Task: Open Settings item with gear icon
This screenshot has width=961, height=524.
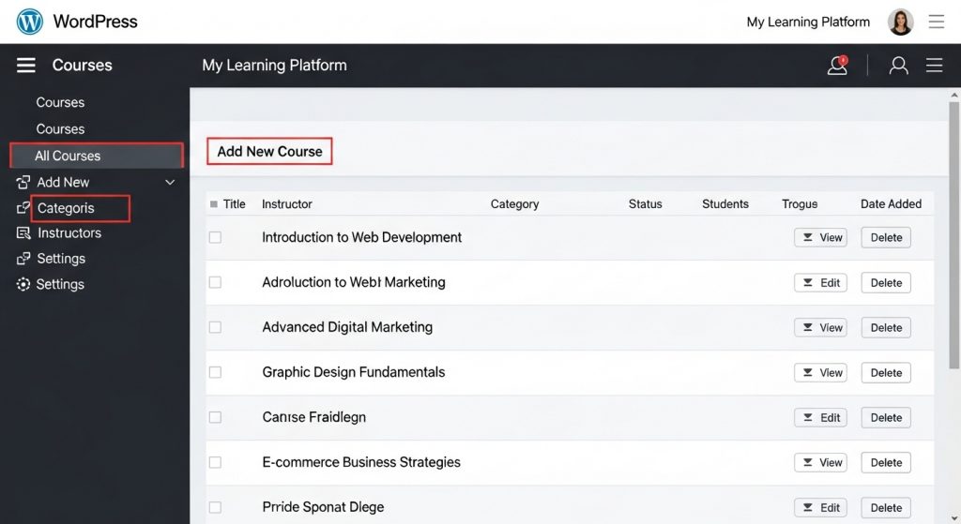Action: click(x=60, y=284)
